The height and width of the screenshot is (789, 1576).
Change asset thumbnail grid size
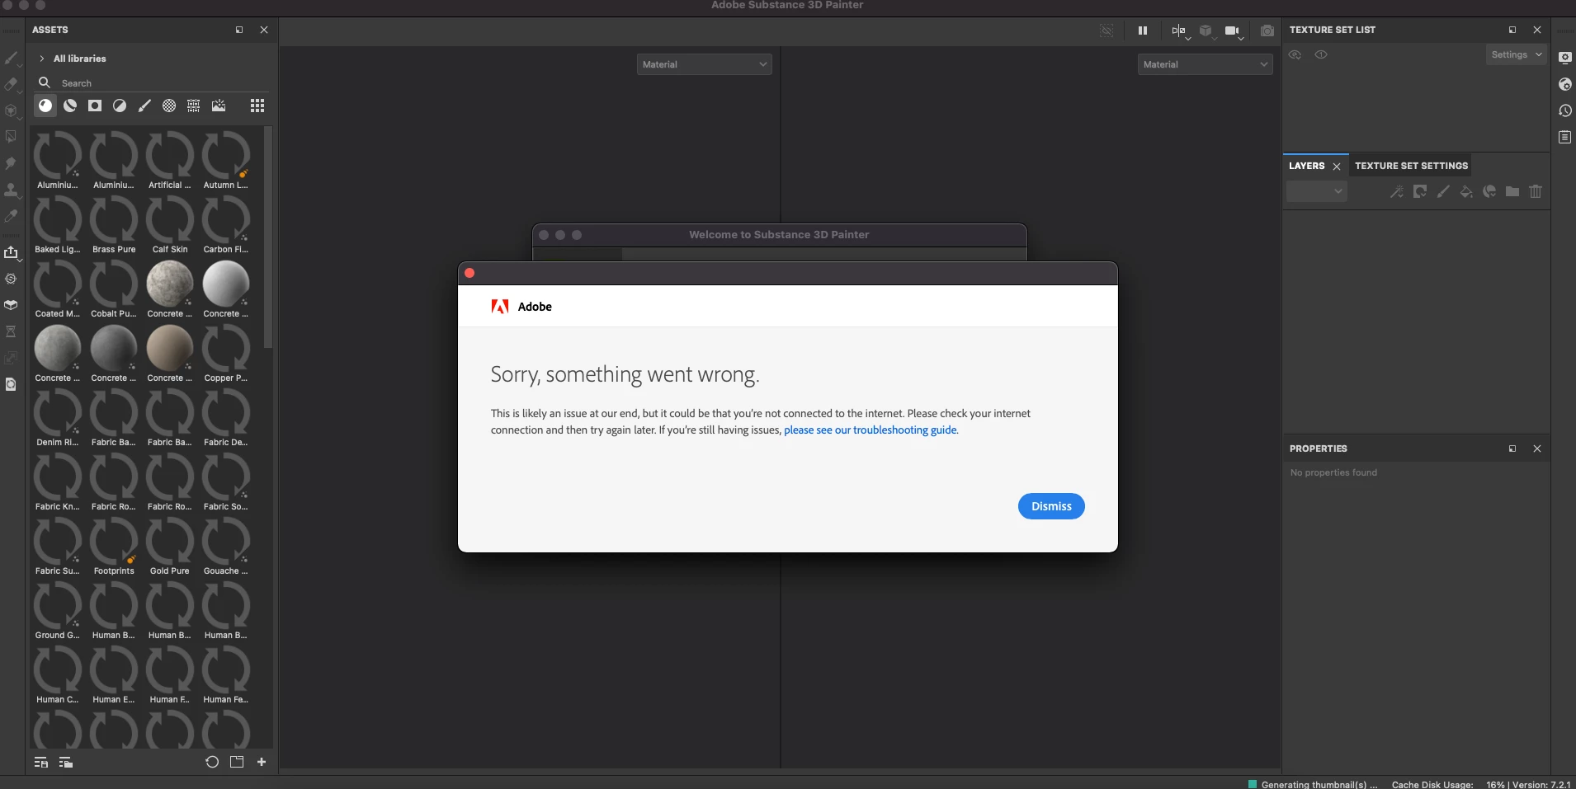[x=257, y=106]
